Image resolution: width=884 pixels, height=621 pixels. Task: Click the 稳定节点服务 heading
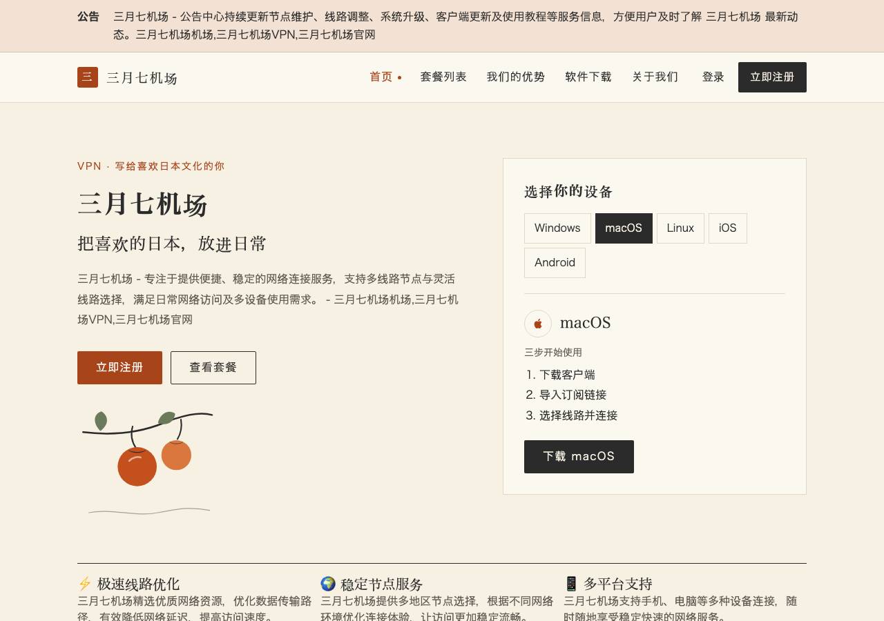pos(381,584)
